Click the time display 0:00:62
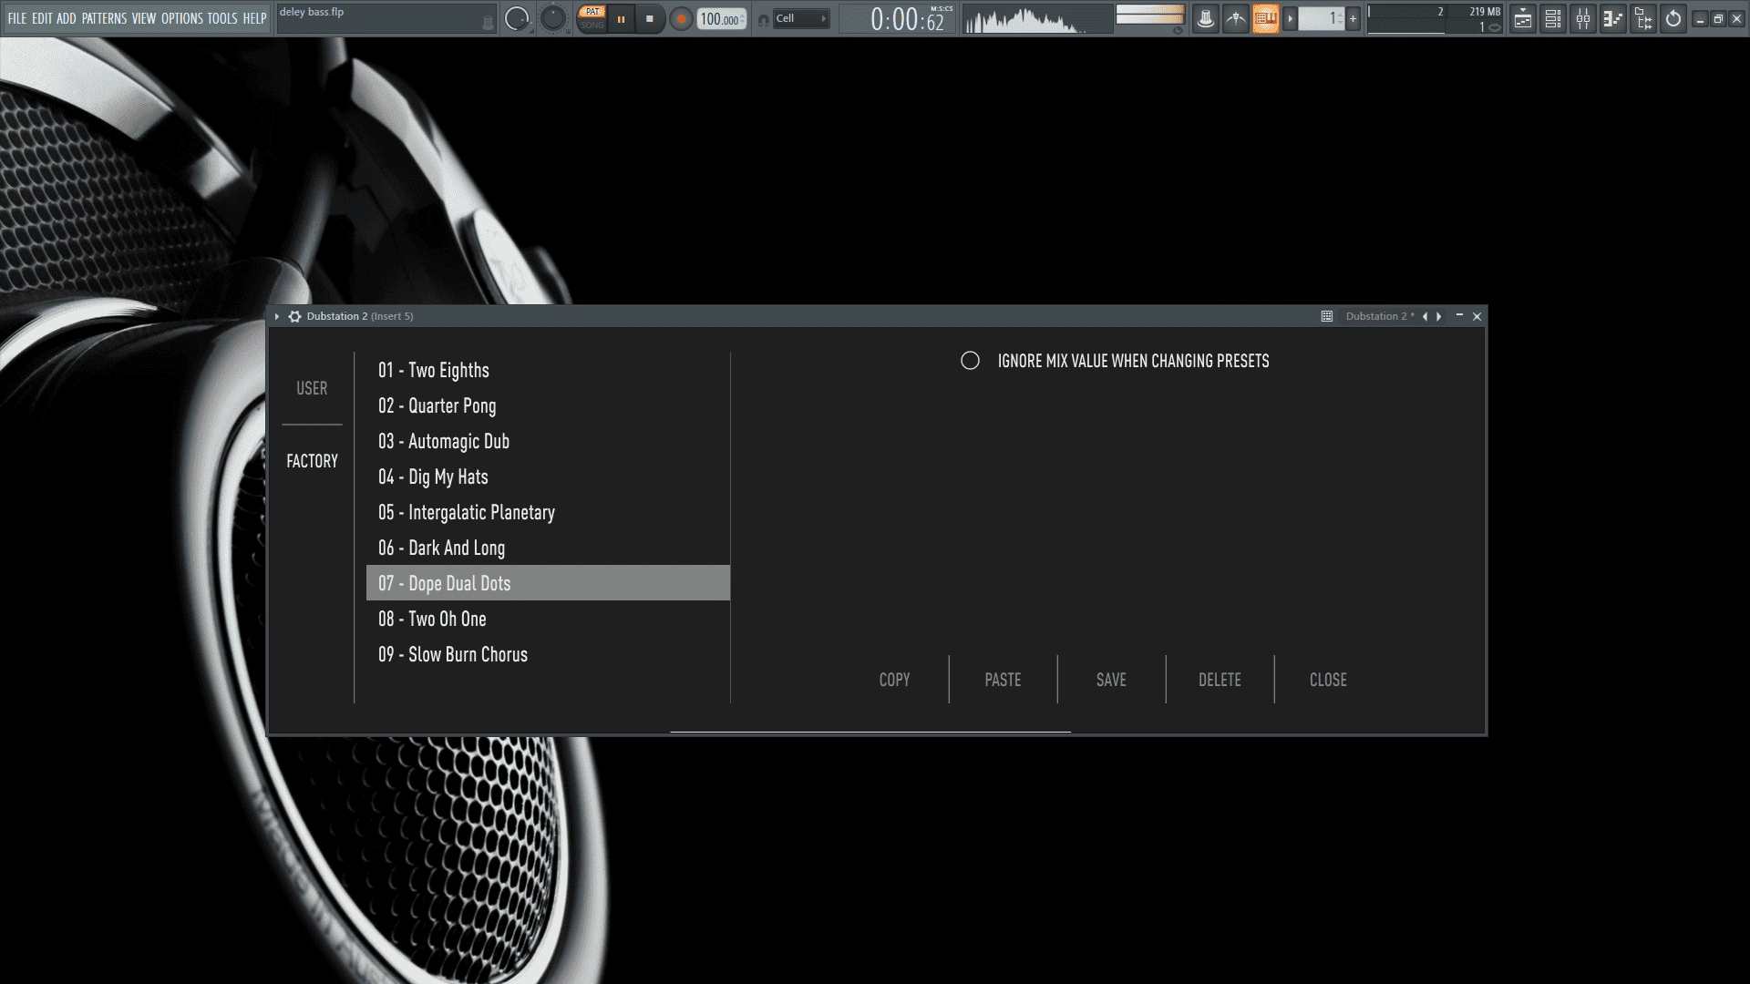The width and height of the screenshot is (1750, 984). click(x=898, y=18)
